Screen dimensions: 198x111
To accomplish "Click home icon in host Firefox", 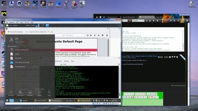I will point(157,21).
